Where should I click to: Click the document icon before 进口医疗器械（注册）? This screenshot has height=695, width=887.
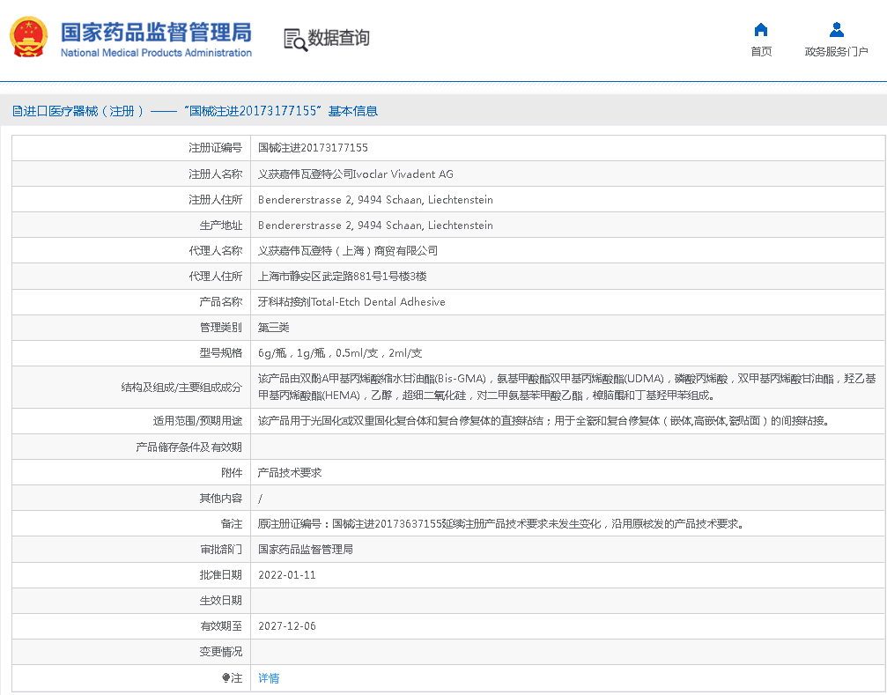click(16, 110)
